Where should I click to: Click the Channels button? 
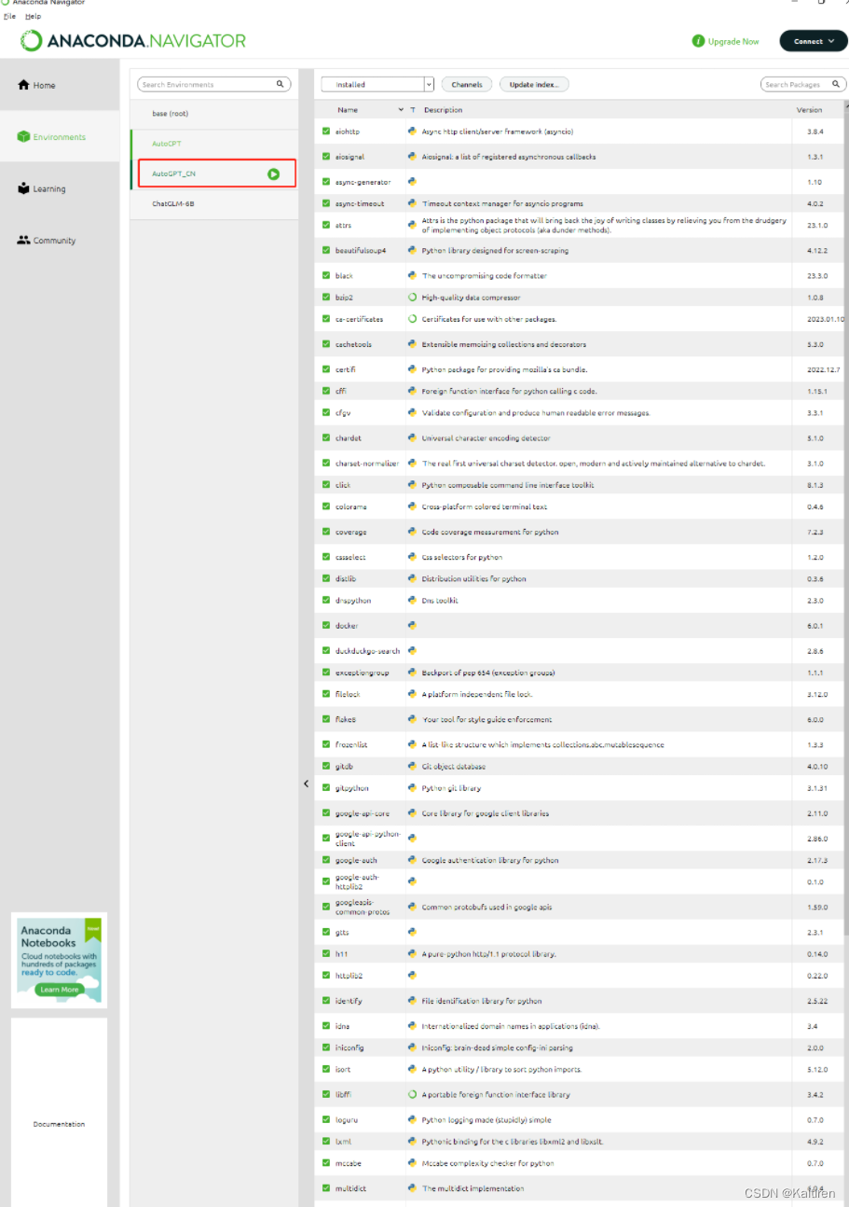[x=467, y=84]
